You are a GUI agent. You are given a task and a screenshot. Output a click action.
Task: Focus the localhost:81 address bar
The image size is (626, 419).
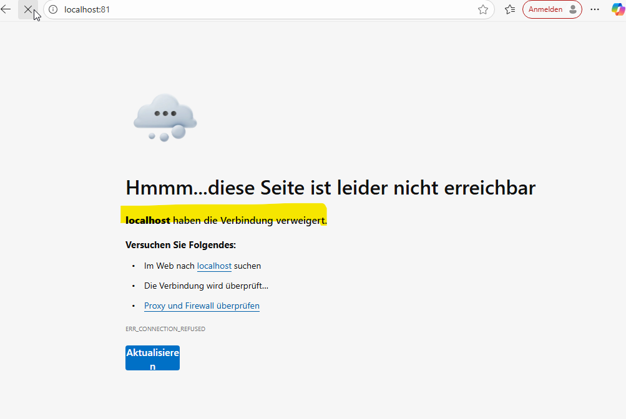250,9
